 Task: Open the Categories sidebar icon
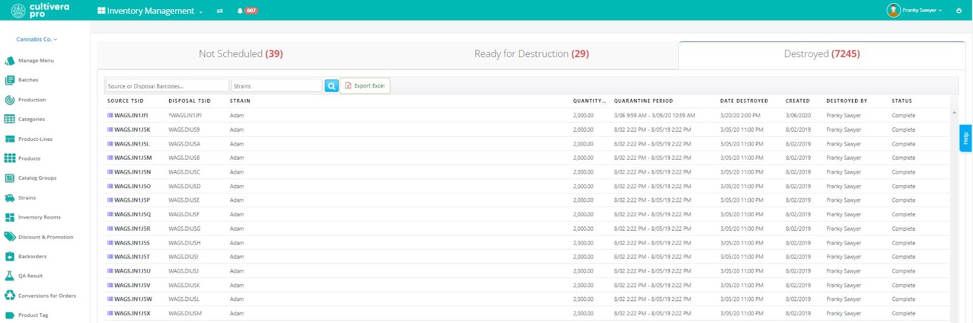point(10,119)
